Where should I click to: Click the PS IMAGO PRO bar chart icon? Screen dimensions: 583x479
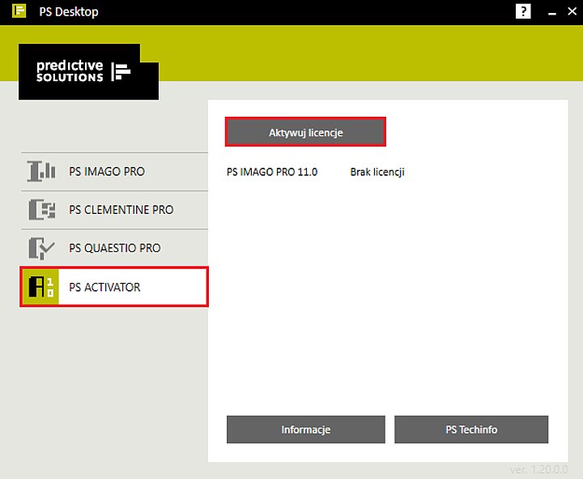(x=41, y=172)
